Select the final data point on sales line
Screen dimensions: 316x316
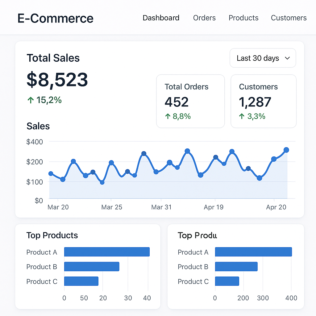[x=286, y=150]
